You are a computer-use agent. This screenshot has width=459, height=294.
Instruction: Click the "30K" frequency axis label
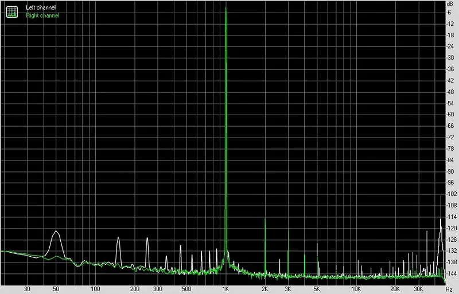[418, 289]
